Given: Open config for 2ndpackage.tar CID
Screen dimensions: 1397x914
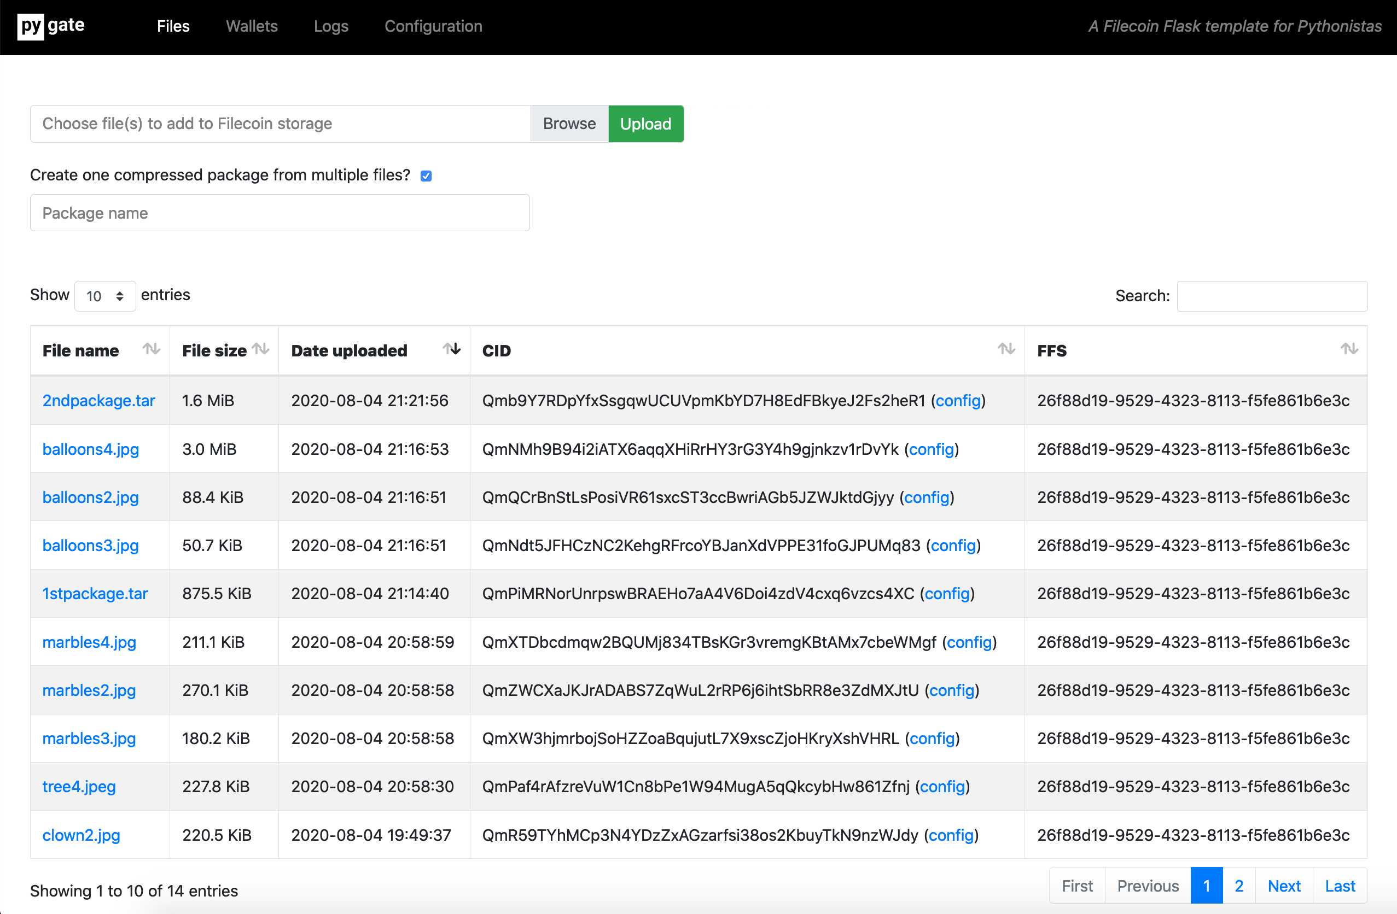Looking at the screenshot, I should 958,401.
